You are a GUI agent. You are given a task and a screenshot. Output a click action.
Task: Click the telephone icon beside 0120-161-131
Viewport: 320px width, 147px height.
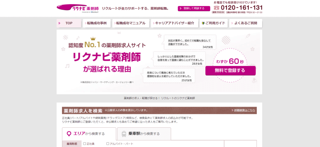[x=216, y=8]
